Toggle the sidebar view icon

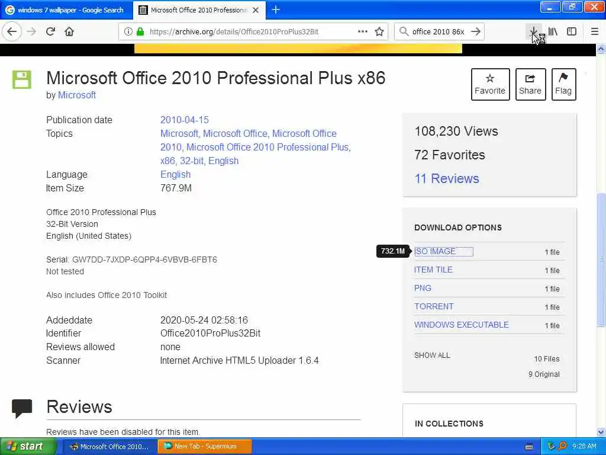coord(572,32)
